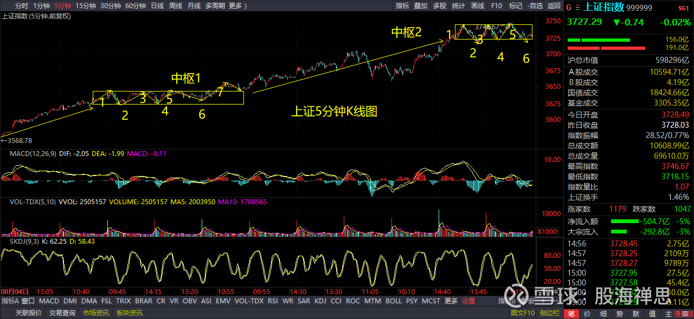Activate the 画线 drawing tool
The image size is (694, 319).
tap(478, 6)
